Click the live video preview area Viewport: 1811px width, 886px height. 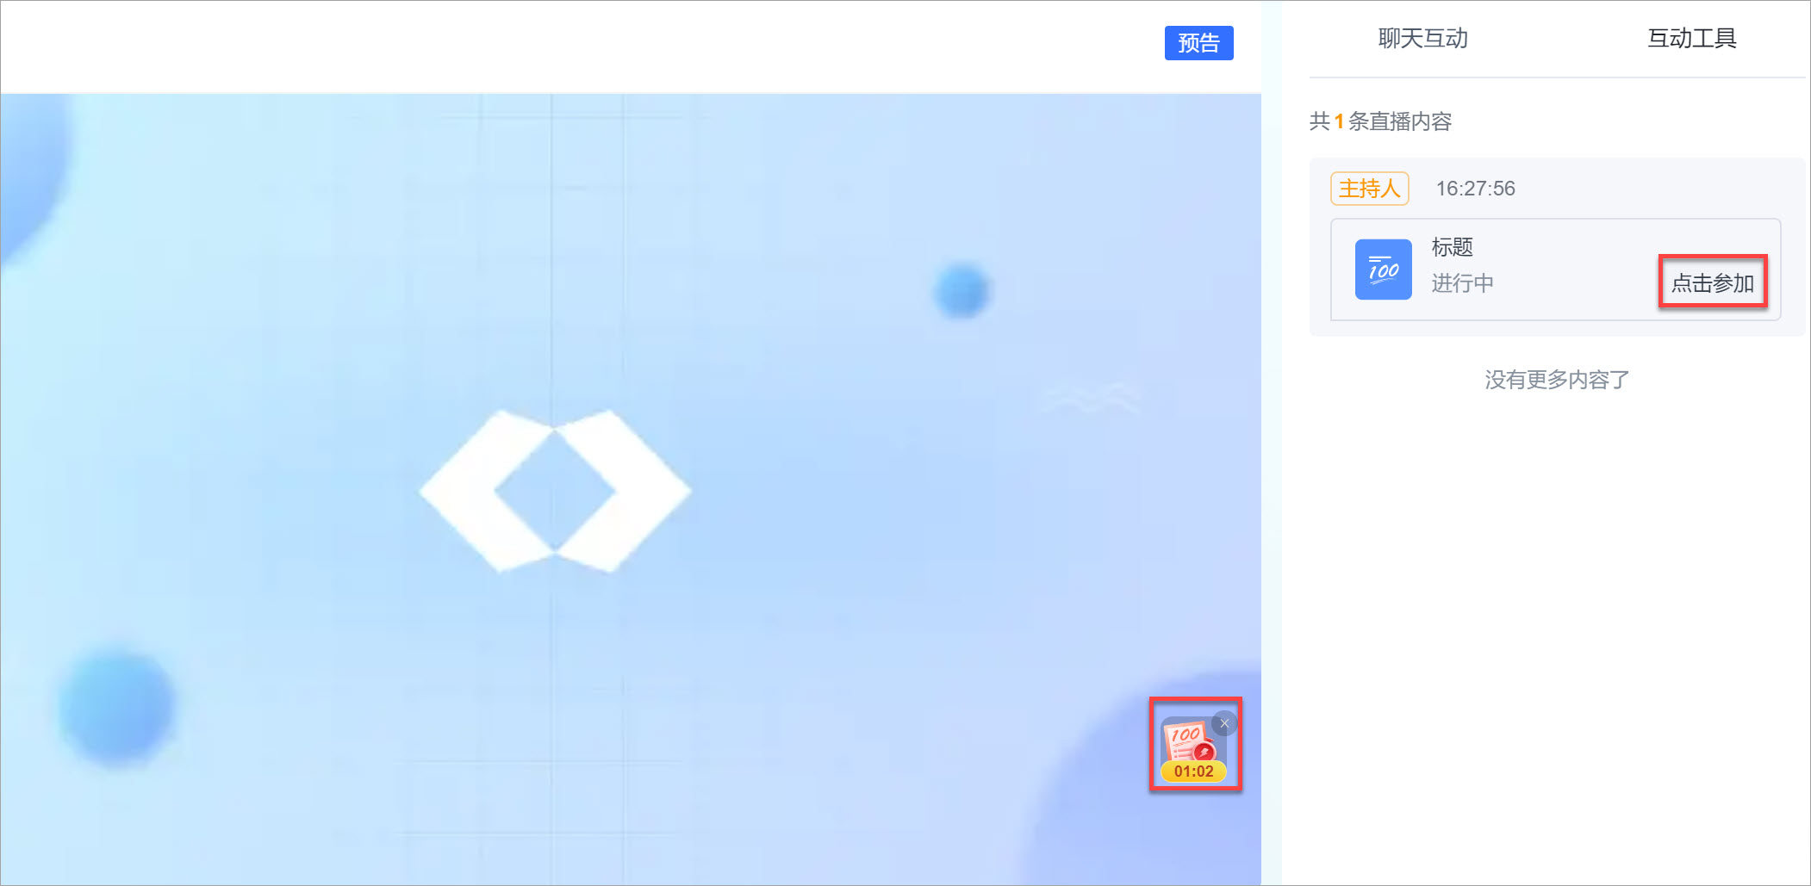pyautogui.click(x=630, y=489)
